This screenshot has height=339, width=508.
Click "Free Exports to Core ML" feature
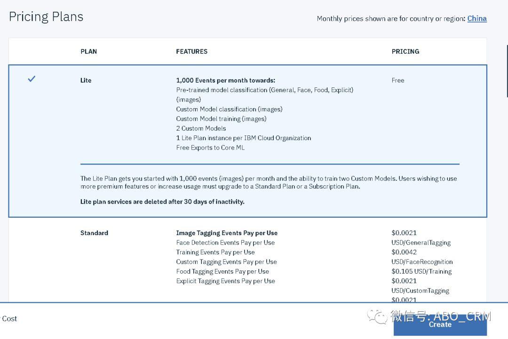tap(210, 148)
